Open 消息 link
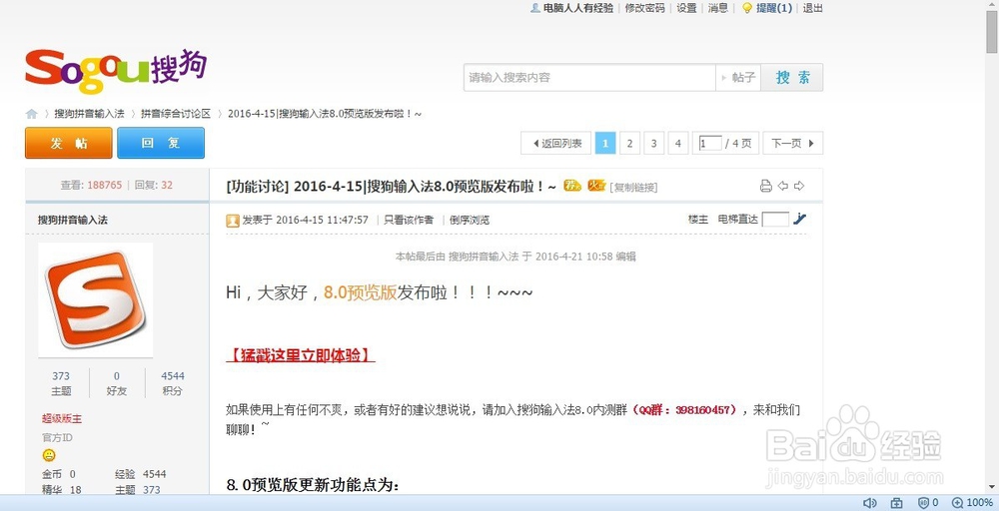The height and width of the screenshot is (511, 999). coord(718,8)
